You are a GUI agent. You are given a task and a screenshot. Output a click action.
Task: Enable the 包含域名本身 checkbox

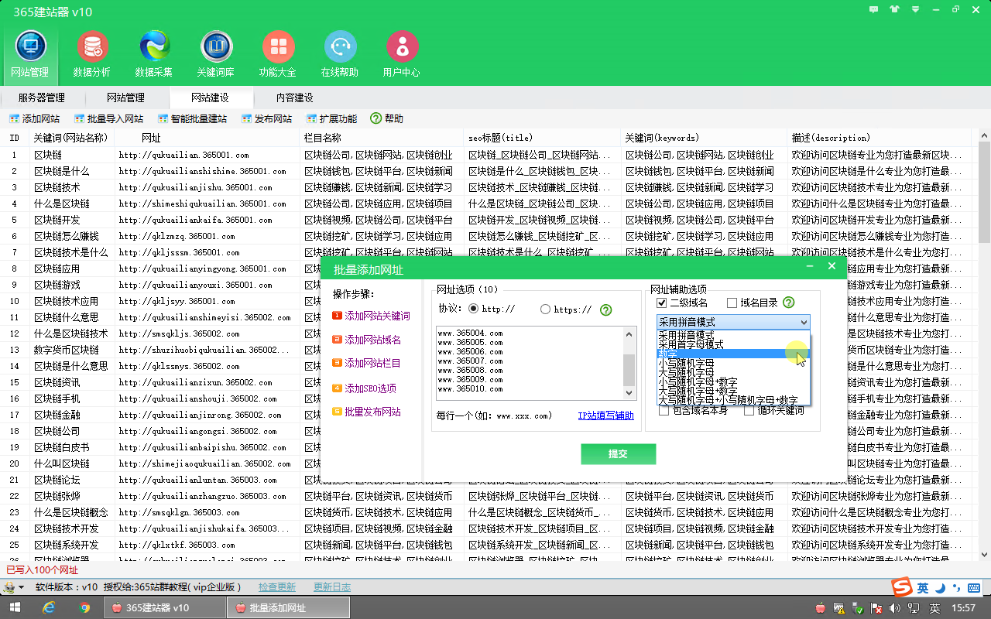pyautogui.click(x=664, y=411)
